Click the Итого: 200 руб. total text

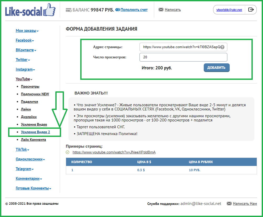point(157,68)
